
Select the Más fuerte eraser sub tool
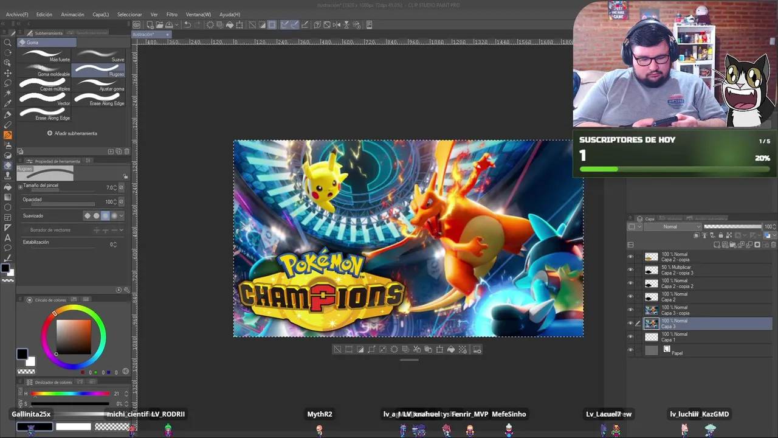click(46, 55)
